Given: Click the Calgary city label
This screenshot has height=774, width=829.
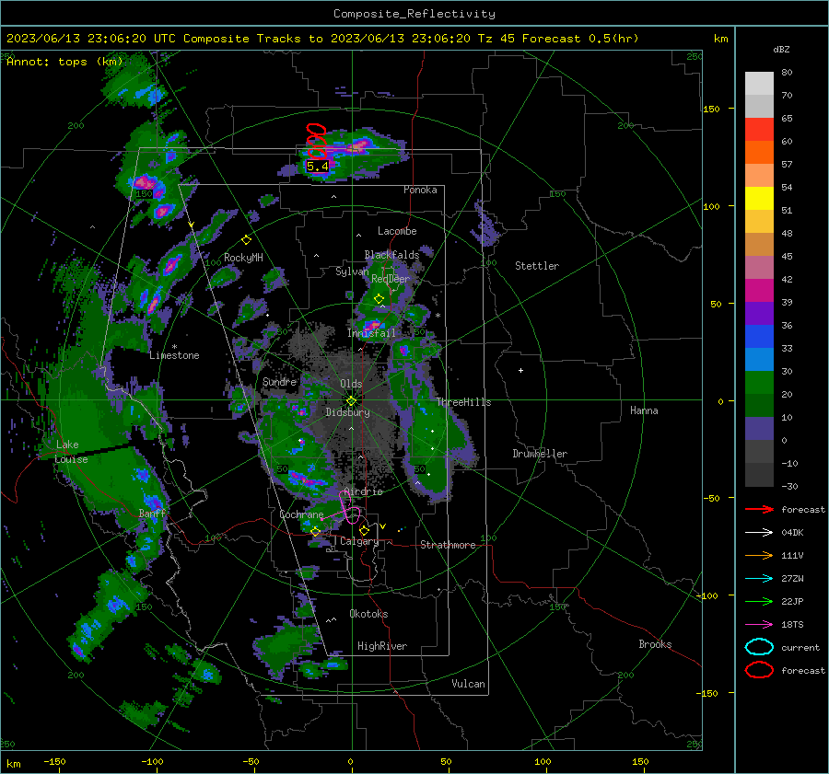Looking at the screenshot, I should pos(359,541).
